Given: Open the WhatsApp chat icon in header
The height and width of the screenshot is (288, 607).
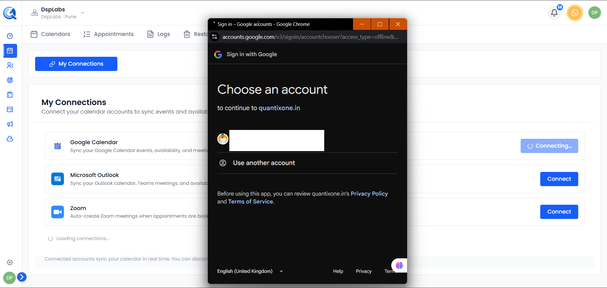Looking at the screenshot, I should coord(575,13).
